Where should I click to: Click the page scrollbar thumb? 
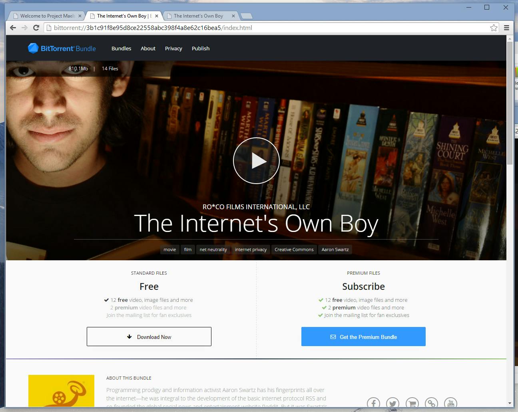click(x=510, y=103)
